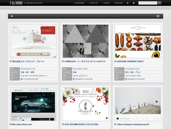
Task: Select the scroll tag
Action: [127, 76]
